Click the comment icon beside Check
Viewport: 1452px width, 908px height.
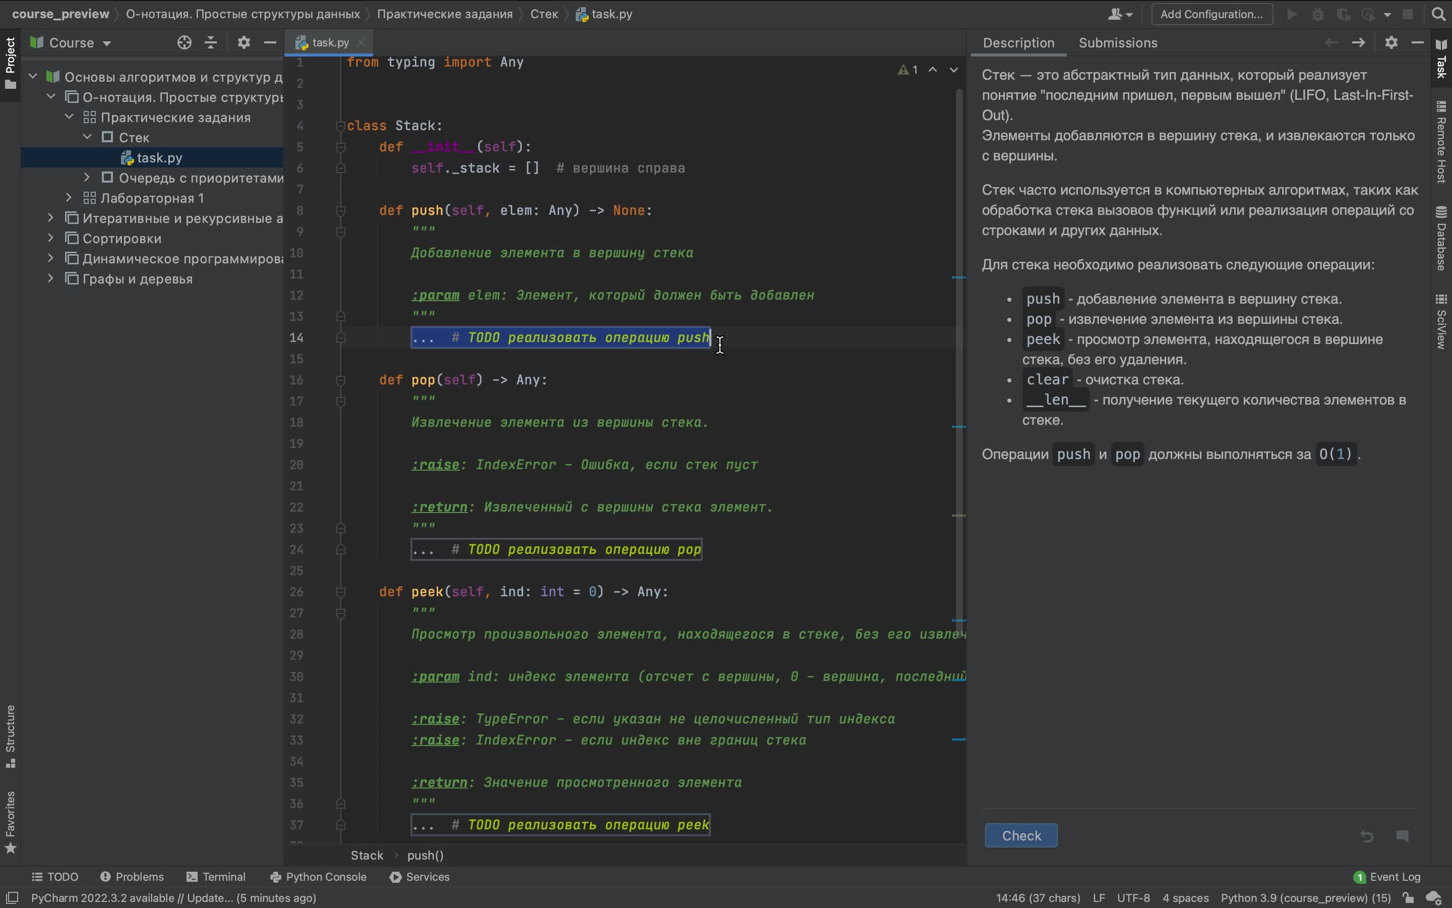[x=1402, y=836]
